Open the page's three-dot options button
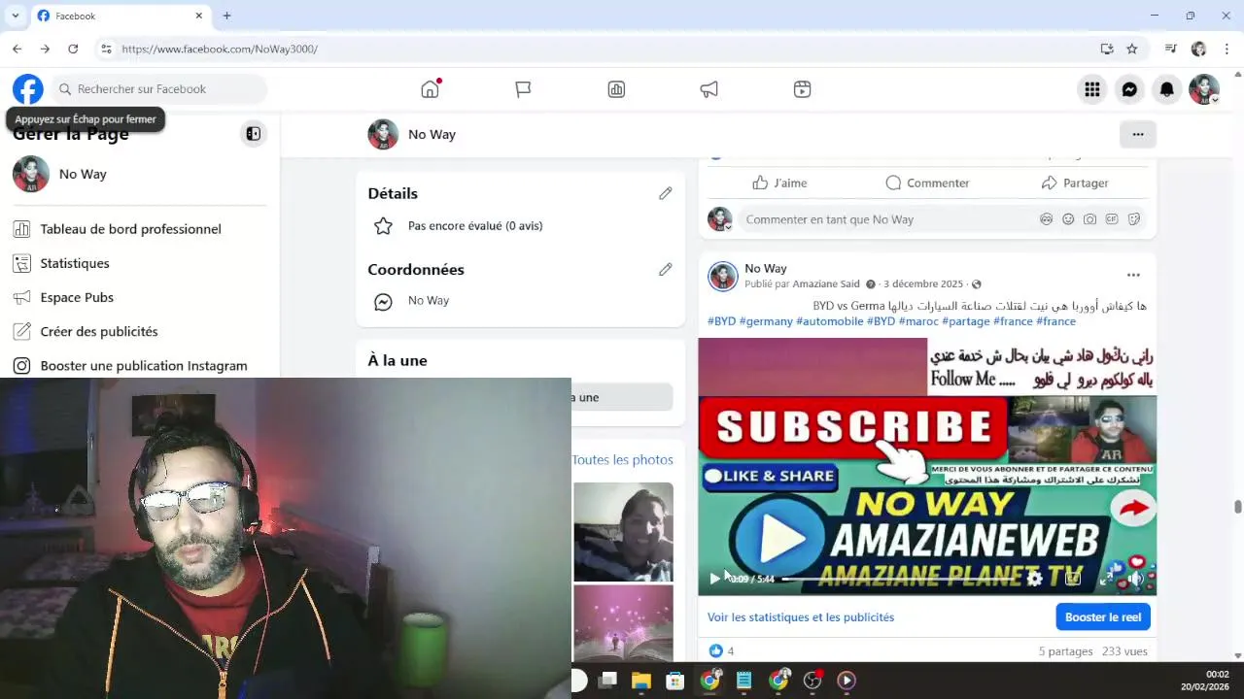 [1138, 134]
